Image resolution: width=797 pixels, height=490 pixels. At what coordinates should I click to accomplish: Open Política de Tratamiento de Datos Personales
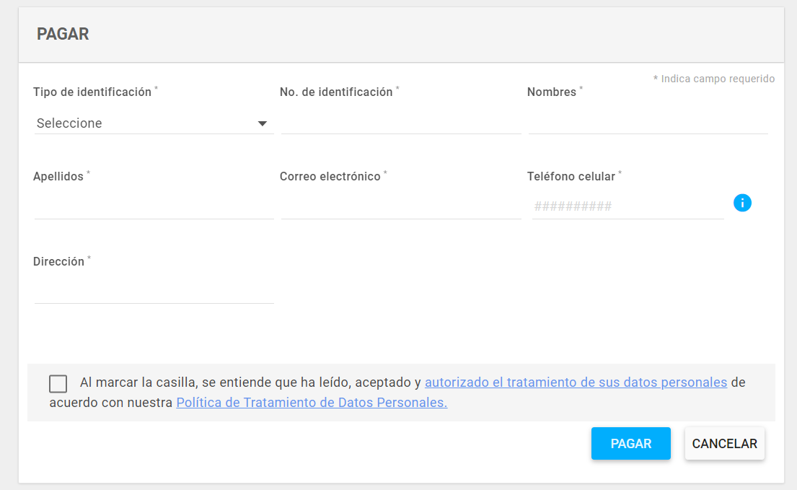click(311, 402)
